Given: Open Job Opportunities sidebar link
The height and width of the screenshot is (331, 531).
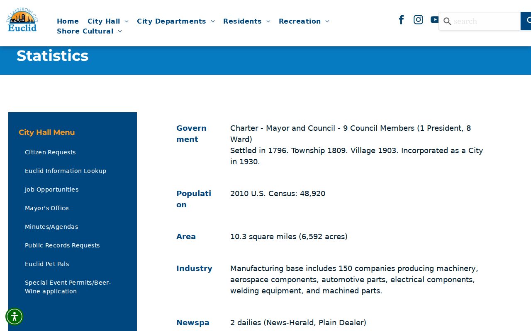Looking at the screenshot, I should [51, 189].
